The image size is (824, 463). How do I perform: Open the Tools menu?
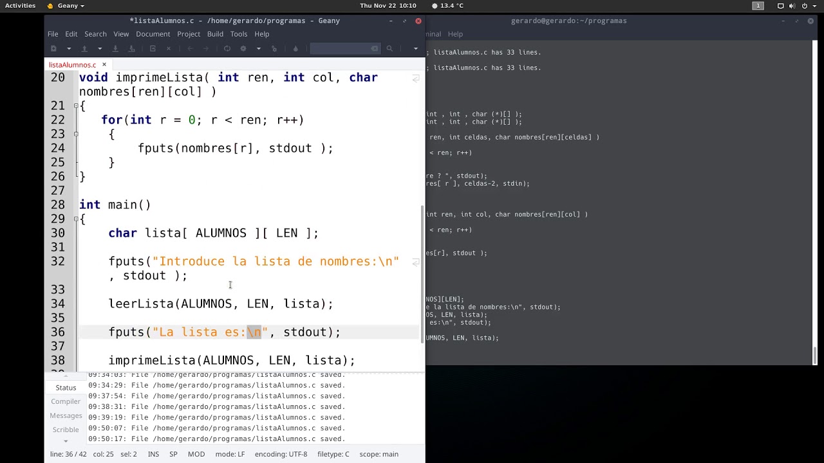click(239, 34)
